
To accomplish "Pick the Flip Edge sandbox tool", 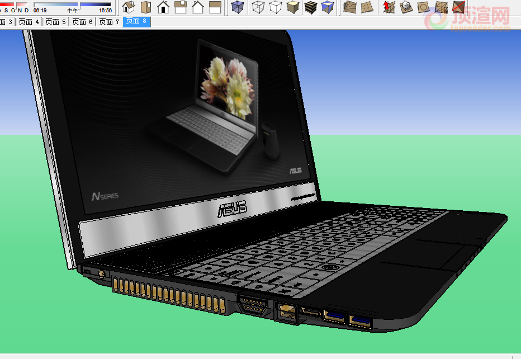I will tap(458, 7).
